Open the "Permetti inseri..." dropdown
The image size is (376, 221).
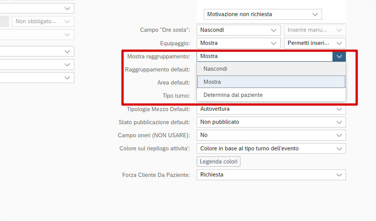tap(315, 43)
